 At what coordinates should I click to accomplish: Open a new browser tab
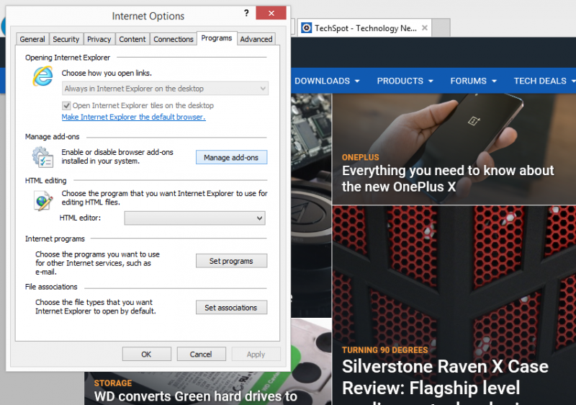pos(441,28)
